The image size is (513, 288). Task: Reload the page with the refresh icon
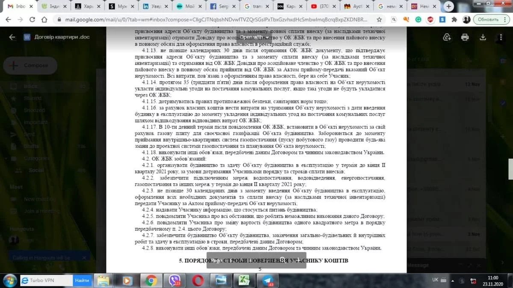[x=32, y=20]
